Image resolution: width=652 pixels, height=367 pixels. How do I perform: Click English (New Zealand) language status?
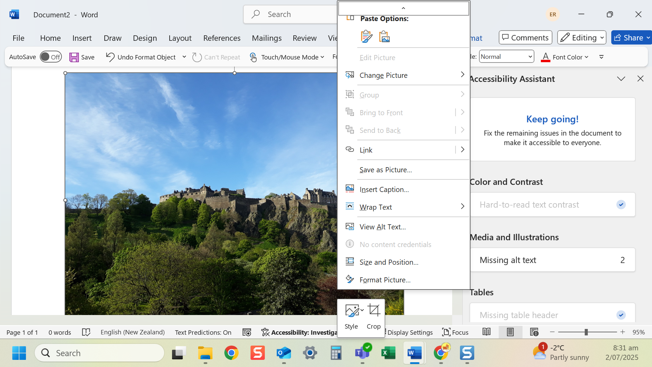pos(133,332)
